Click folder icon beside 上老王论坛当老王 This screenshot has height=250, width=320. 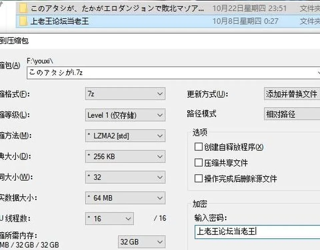point(23,21)
